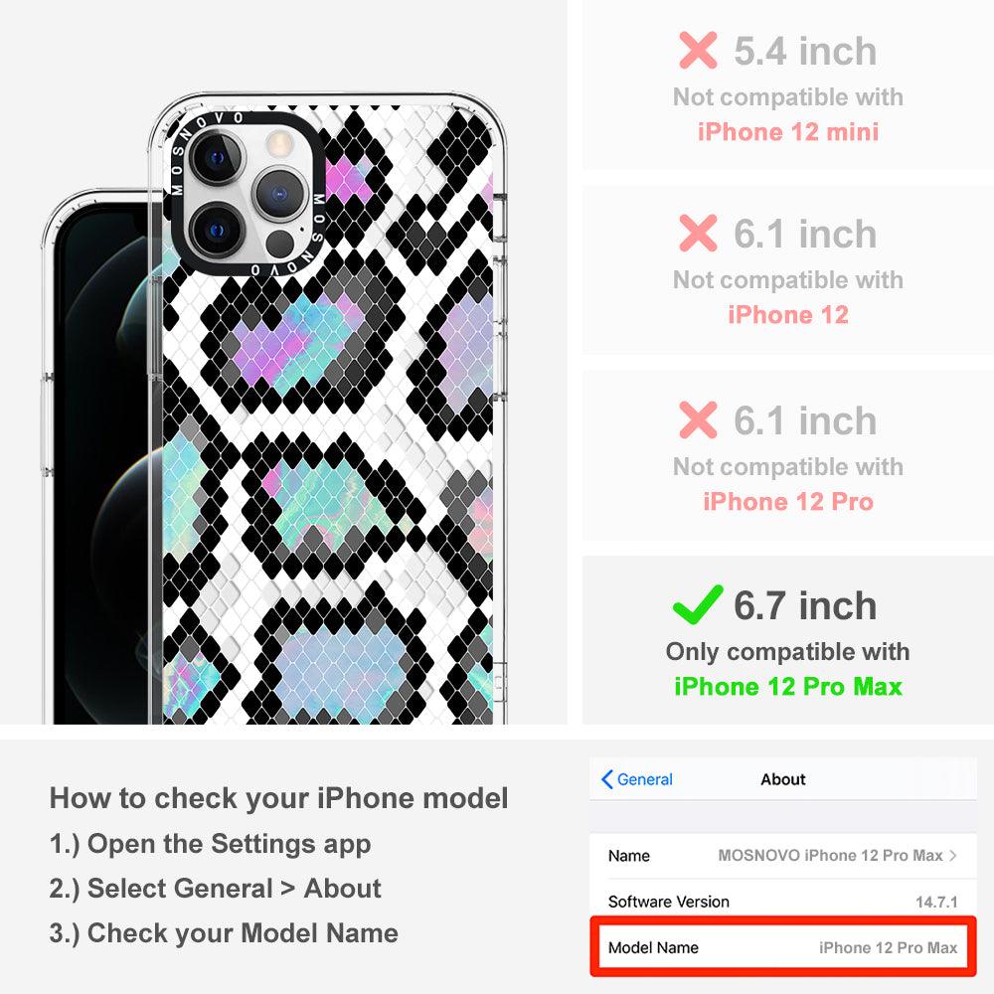The width and height of the screenshot is (994, 994).
Task: Click the LiDAR sensor dot in camera module
Action: coord(279,244)
